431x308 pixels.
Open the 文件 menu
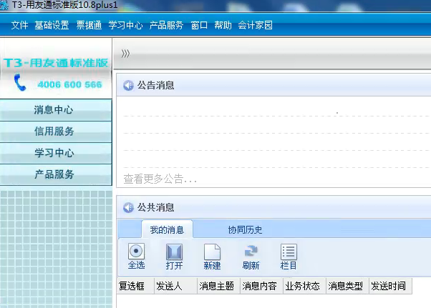[19, 25]
